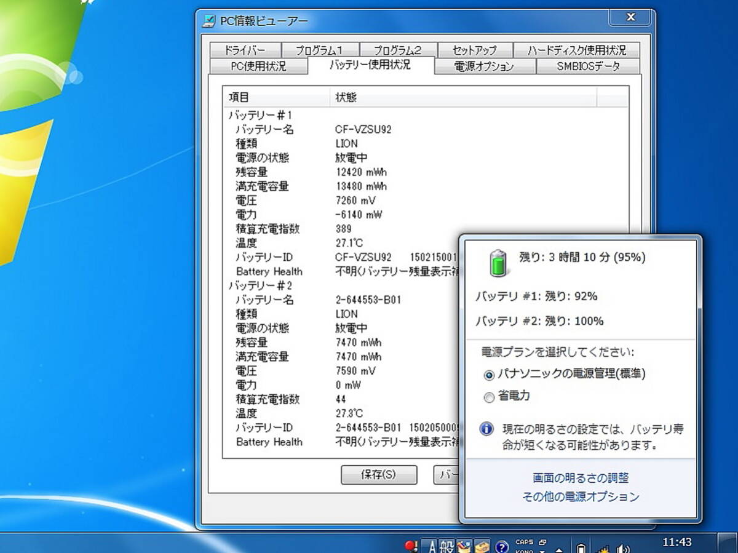
Task: Click the 27.1℃ temperature value
Action: 349,243
